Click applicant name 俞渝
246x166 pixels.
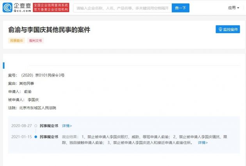coord(28,91)
